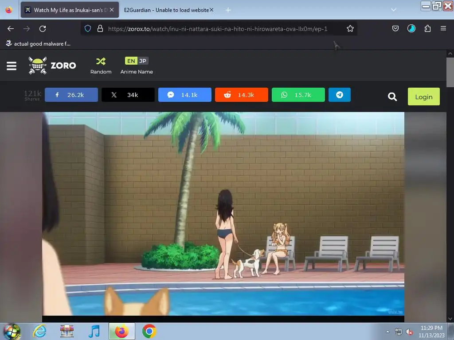This screenshot has width=454, height=340.
Task: Click the Login button
Action: (x=423, y=97)
